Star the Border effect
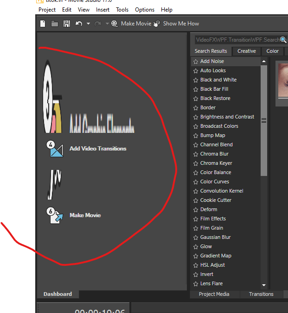Screen dimensions: 288x313 (x=196, y=108)
